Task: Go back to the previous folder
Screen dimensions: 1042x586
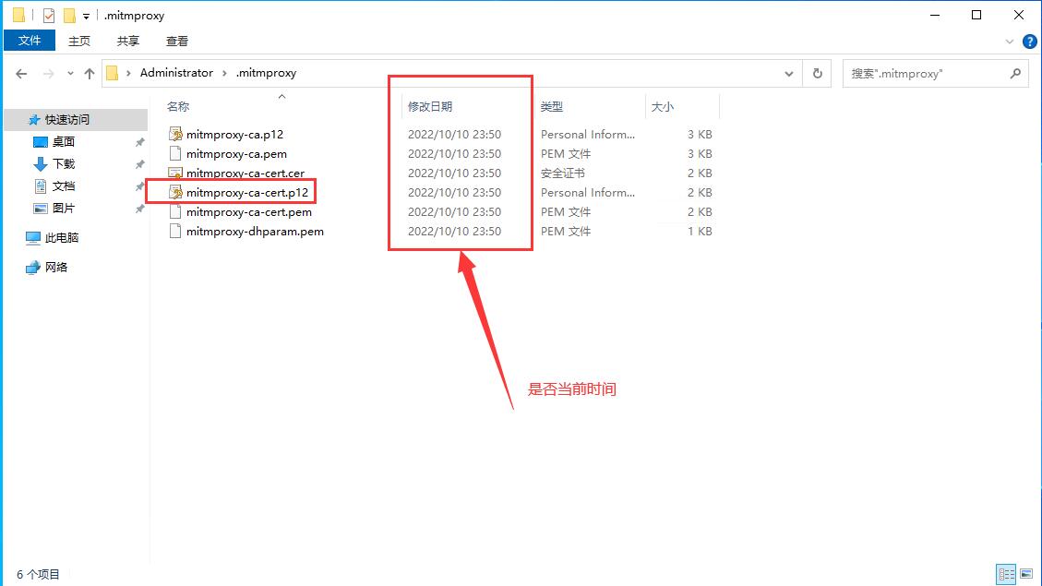Action: coord(21,74)
